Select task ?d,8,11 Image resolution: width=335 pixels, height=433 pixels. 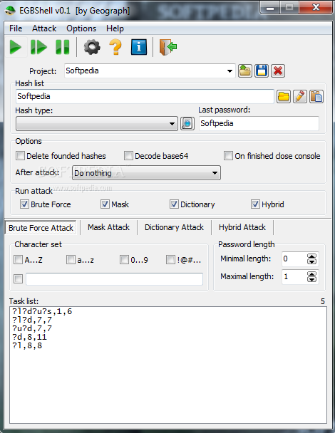[x=29, y=337]
